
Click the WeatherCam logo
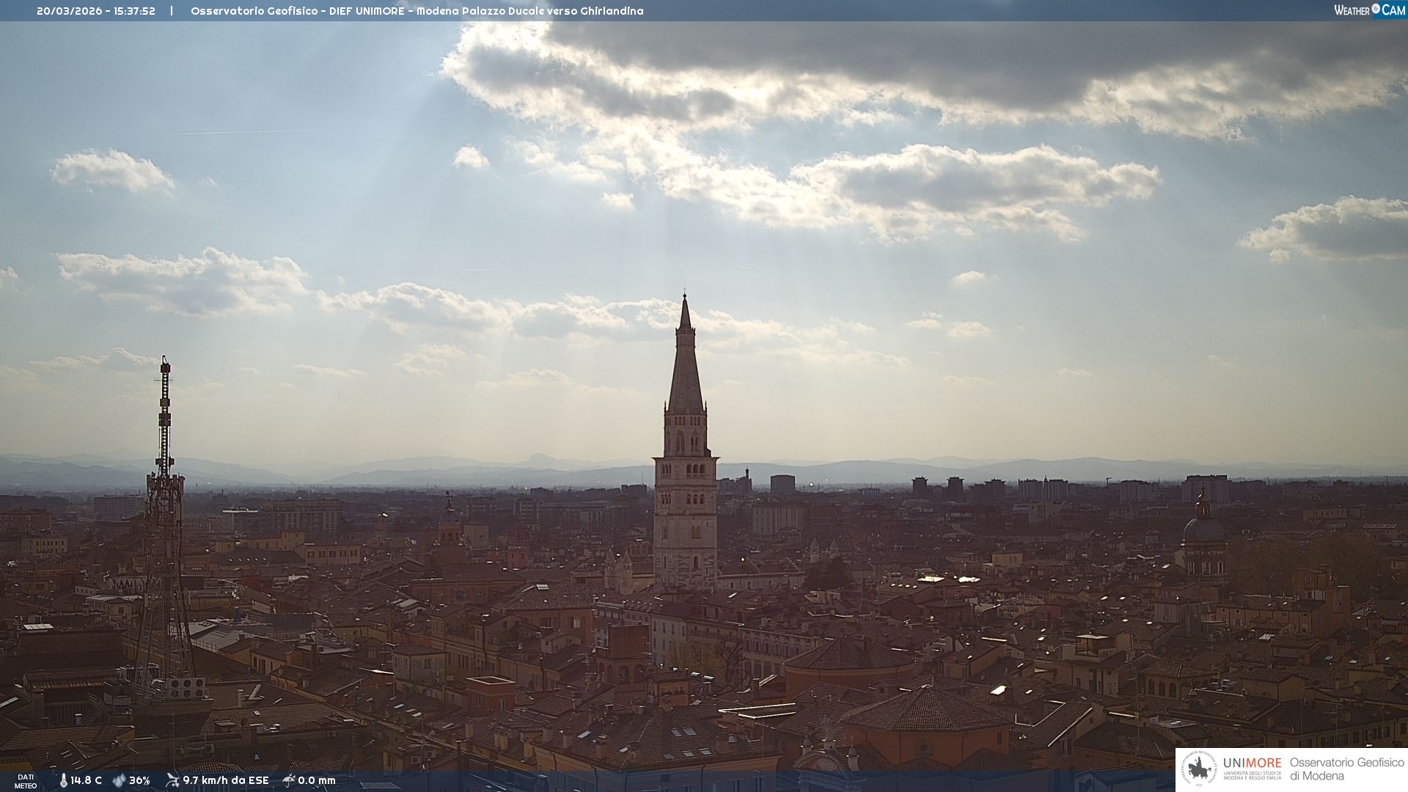click(x=1368, y=10)
